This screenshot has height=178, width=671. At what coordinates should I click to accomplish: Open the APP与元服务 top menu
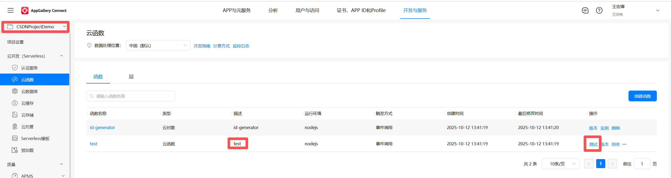click(x=237, y=10)
